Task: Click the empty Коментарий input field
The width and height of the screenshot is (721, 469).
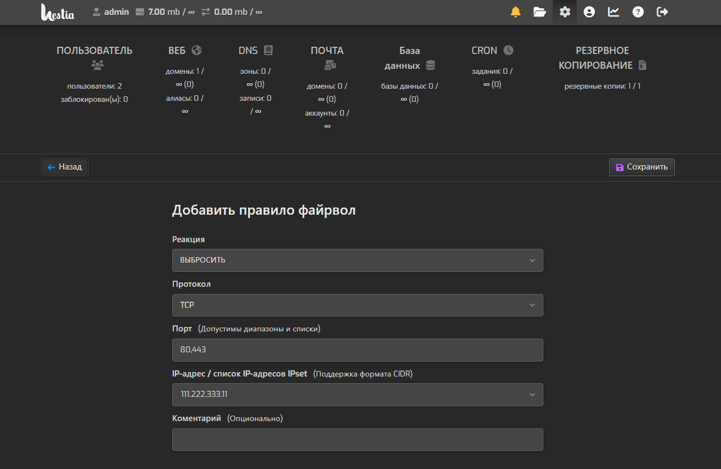Action: [357, 440]
